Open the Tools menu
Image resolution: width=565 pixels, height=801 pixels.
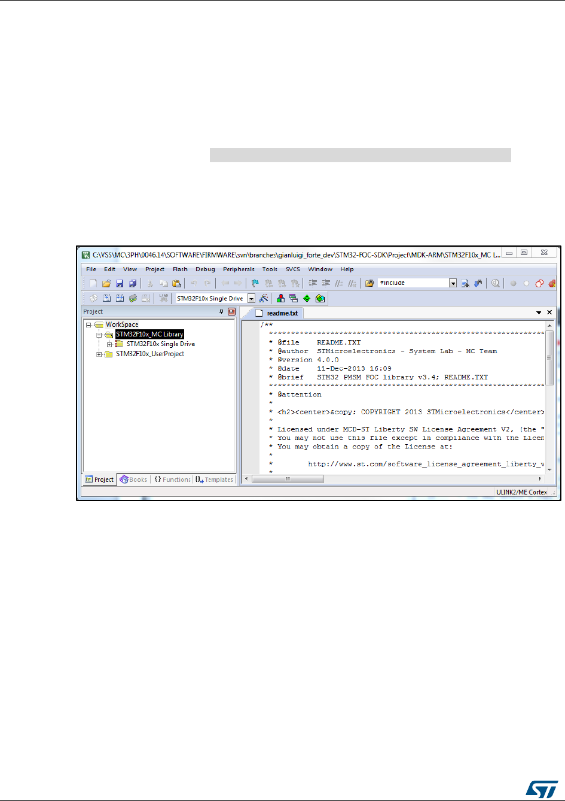tap(270, 269)
